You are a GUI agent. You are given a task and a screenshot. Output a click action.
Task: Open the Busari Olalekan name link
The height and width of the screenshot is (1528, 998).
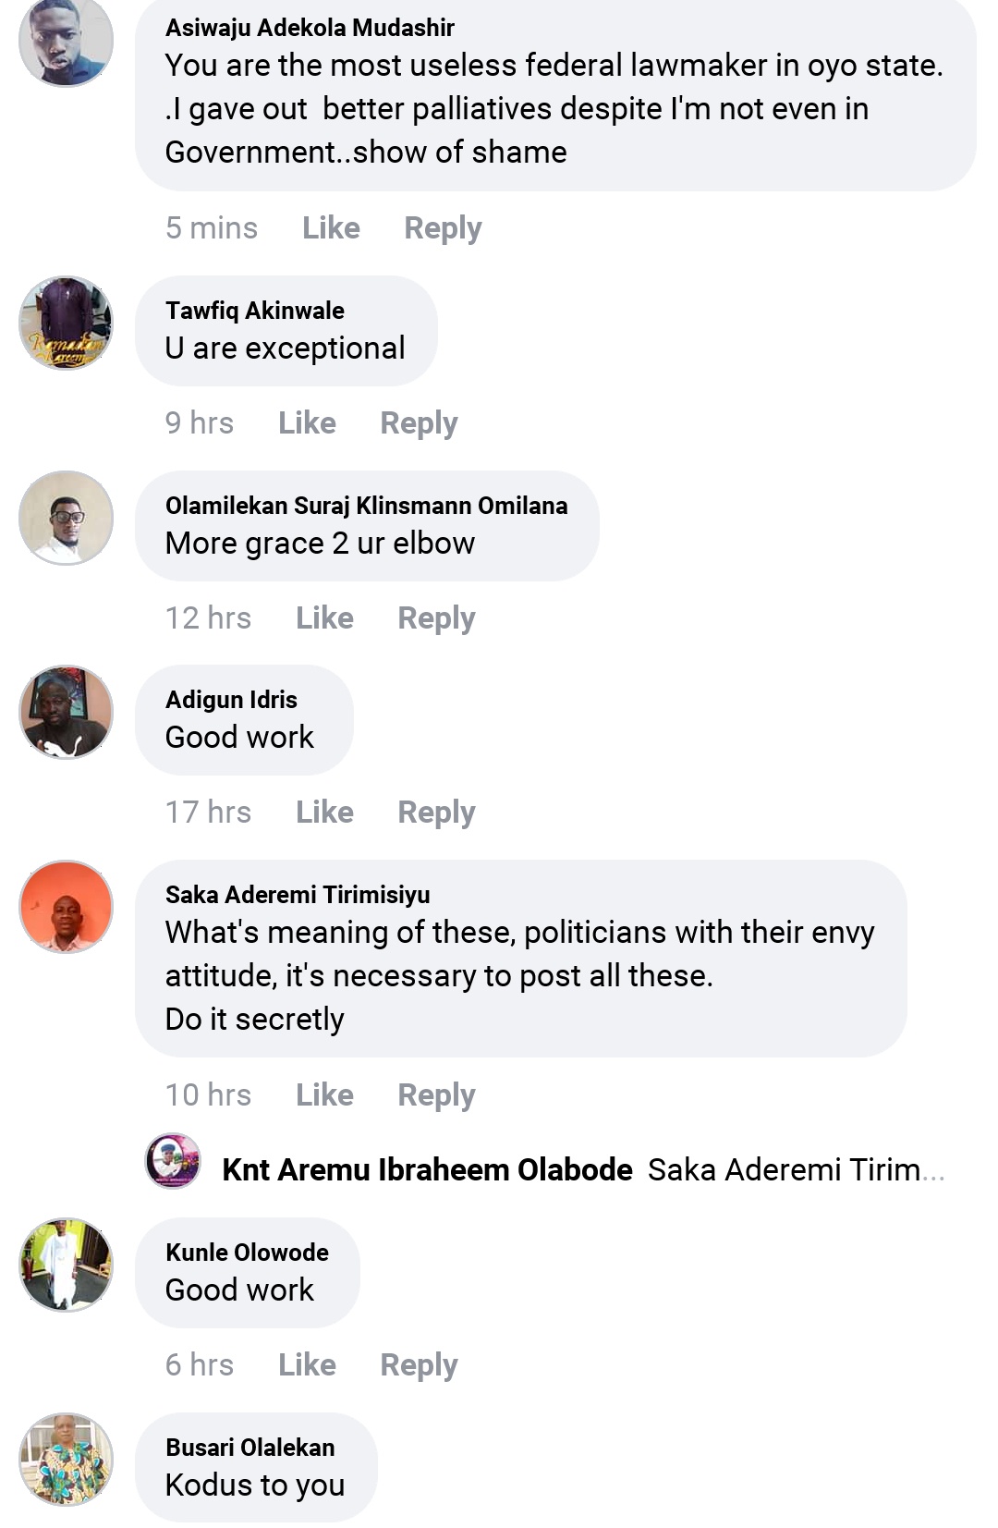click(x=249, y=1447)
